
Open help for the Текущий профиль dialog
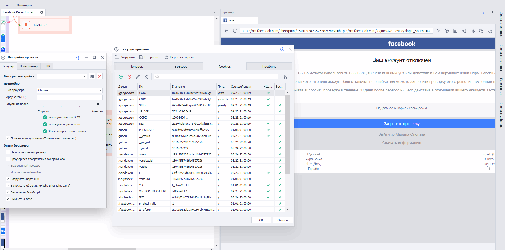pos(282,49)
